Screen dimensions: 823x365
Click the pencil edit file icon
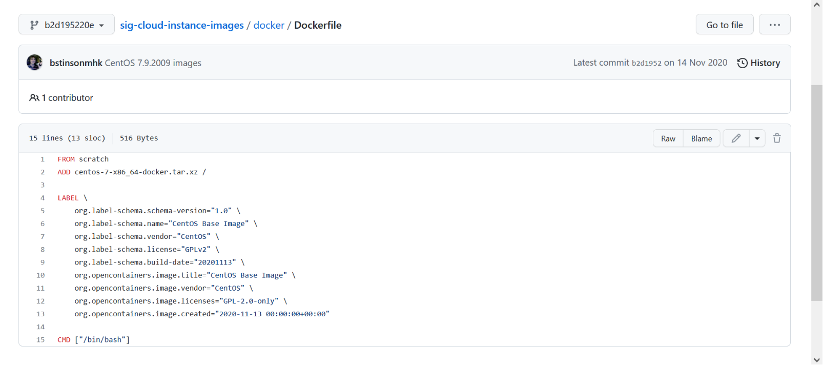tap(736, 138)
